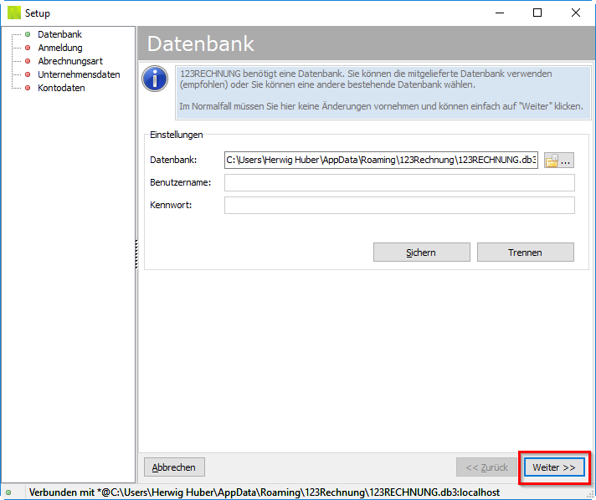Screen dimensions: 596x500
Task: Click the green status dot next to Datenbank
Action: click(28, 34)
